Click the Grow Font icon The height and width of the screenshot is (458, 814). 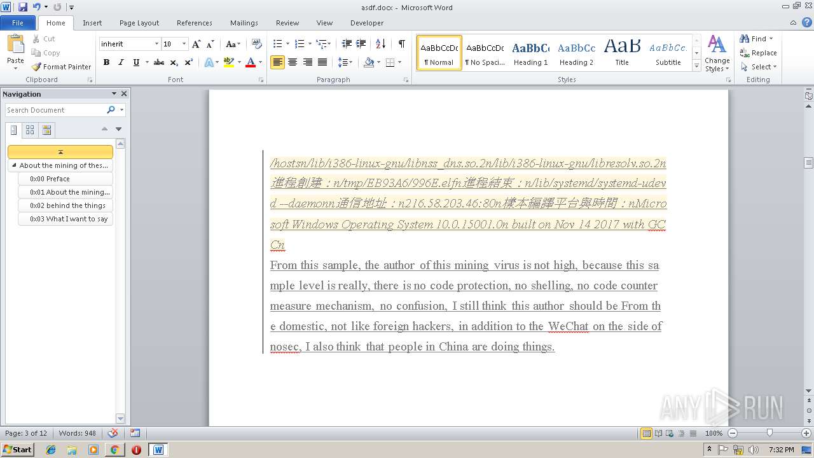(x=197, y=44)
